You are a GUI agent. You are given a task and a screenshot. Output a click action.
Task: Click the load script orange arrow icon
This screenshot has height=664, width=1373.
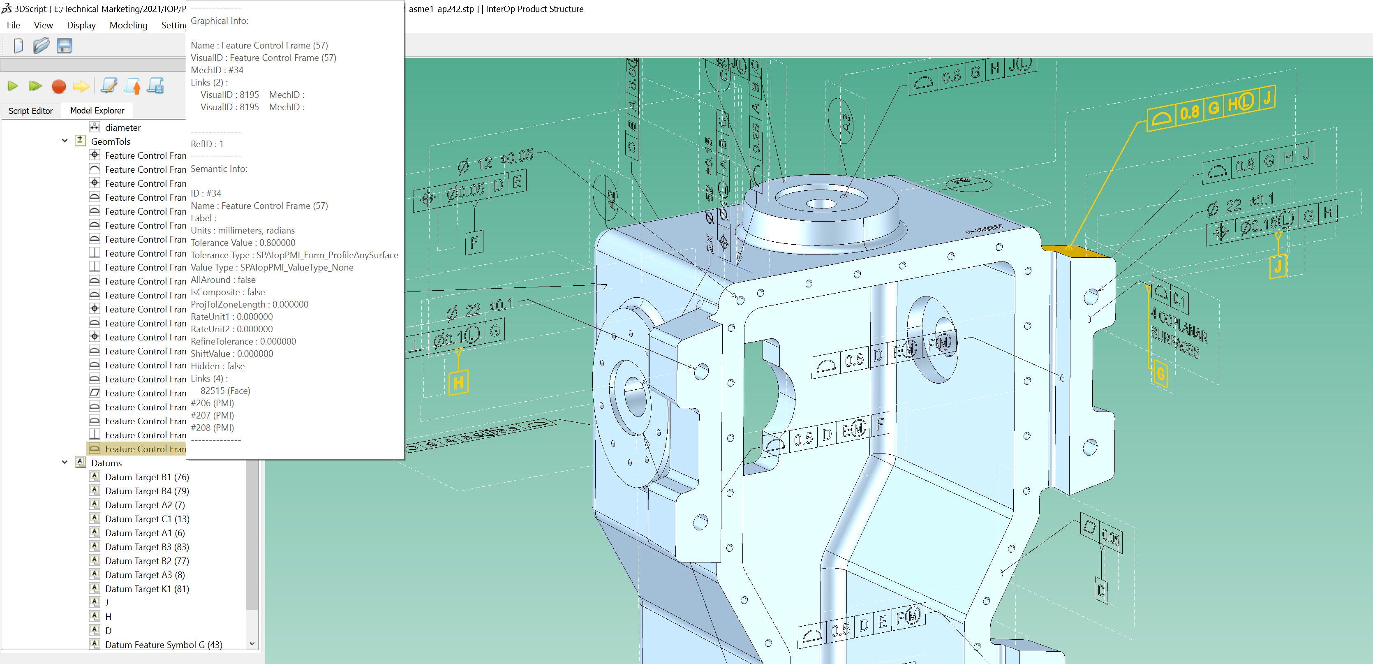[x=132, y=86]
